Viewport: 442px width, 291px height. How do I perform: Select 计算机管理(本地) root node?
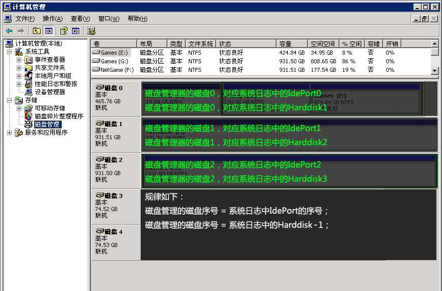(x=39, y=44)
